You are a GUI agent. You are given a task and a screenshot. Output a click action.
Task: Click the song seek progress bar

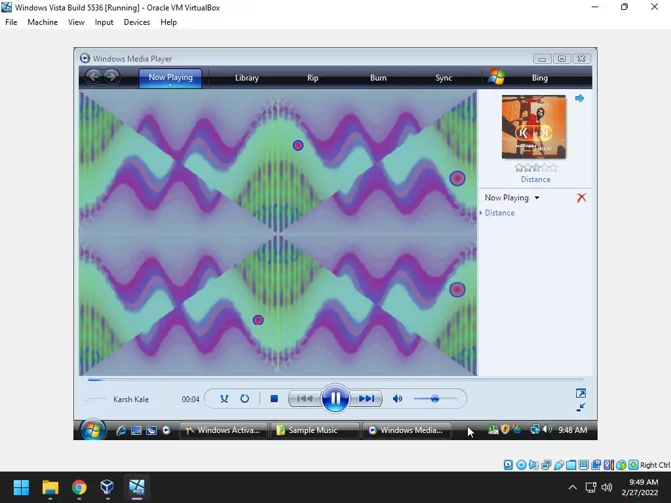point(335,379)
